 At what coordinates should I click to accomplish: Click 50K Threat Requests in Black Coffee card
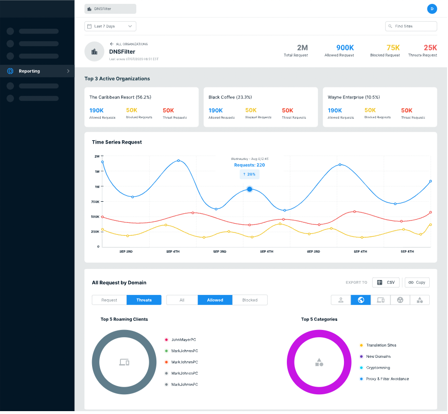pos(295,113)
